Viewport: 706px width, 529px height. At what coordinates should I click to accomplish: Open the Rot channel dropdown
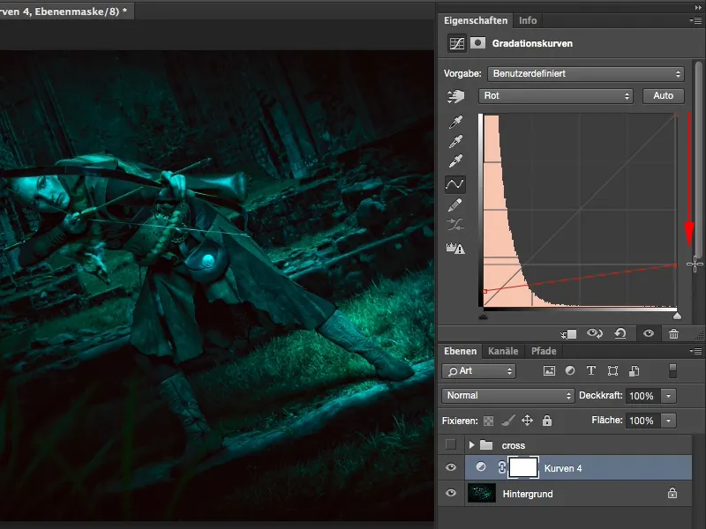[x=556, y=96]
